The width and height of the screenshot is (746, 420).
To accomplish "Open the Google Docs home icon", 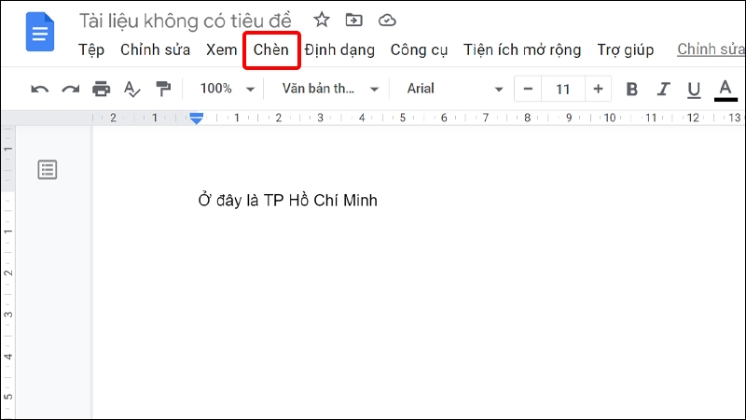I will (40, 32).
